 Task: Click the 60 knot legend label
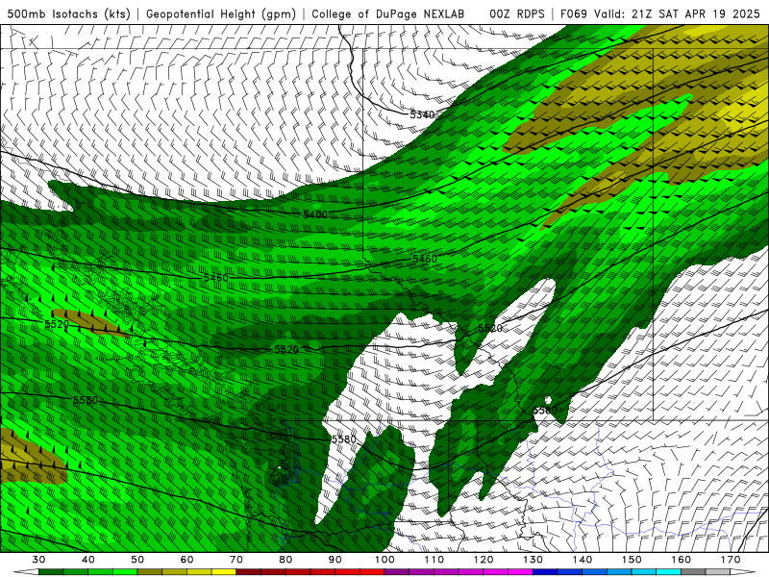pos(186,560)
